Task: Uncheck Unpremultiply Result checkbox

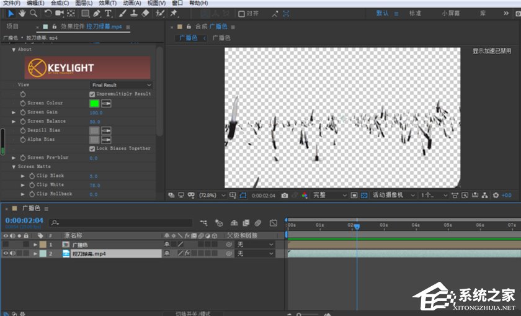Action: point(92,94)
